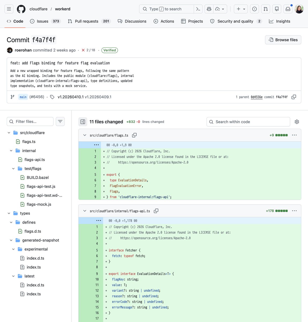Open more options for flags-api.ts diff

294,211
